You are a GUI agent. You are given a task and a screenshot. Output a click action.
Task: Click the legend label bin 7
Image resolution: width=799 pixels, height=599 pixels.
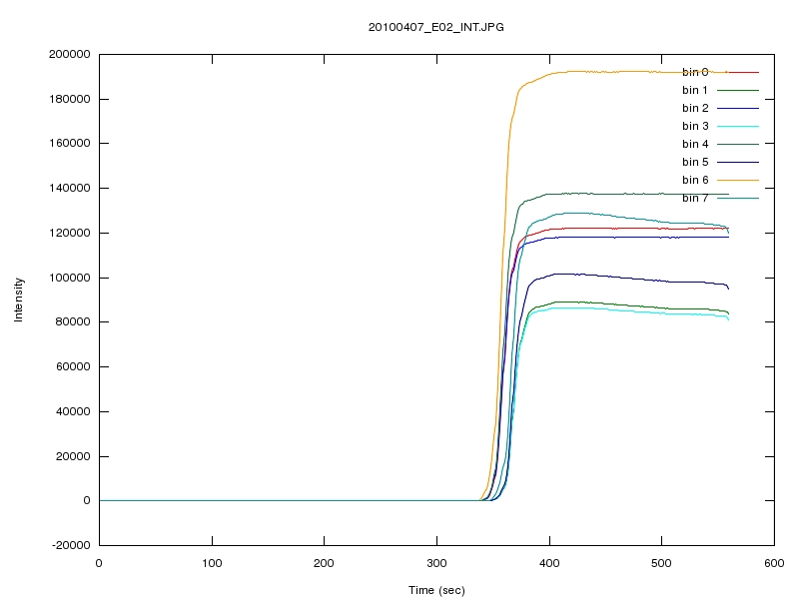coord(695,198)
